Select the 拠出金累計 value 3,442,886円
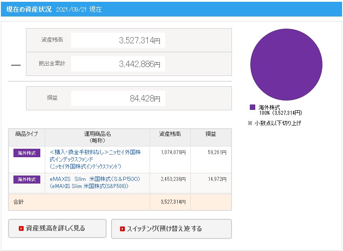 click(x=140, y=64)
